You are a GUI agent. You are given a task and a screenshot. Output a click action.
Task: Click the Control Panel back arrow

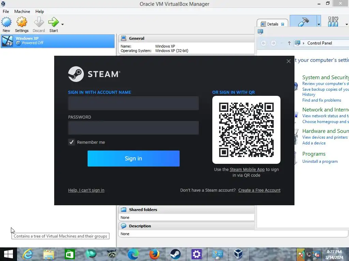coord(263,43)
